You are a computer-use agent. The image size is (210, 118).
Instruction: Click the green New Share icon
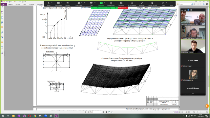click(101, 3)
